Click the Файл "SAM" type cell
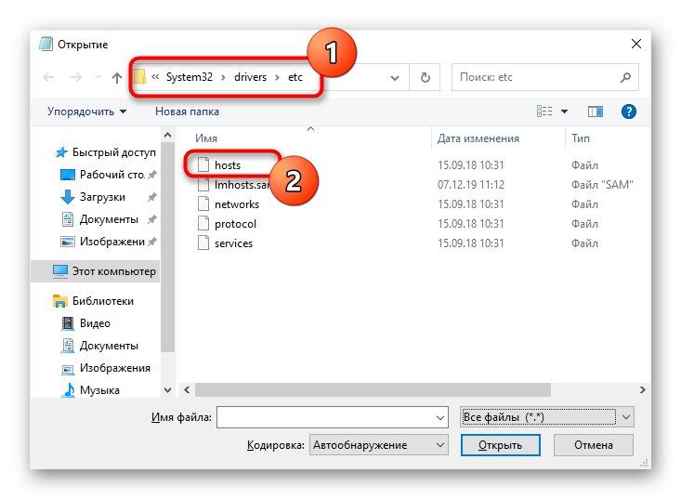681x499 pixels. tap(602, 185)
